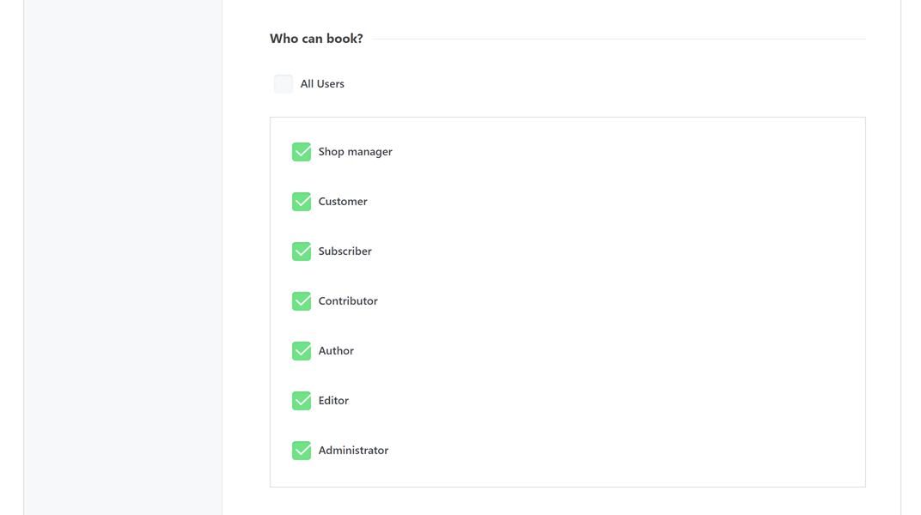
Task: Disable the Subscriber role checkbox
Action: [x=302, y=251]
